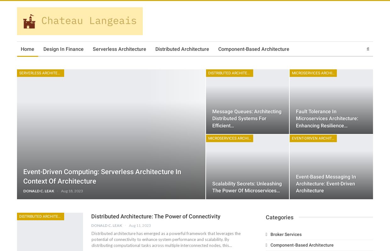Open Component-Based Architecture in Categories list

coord(302,245)
